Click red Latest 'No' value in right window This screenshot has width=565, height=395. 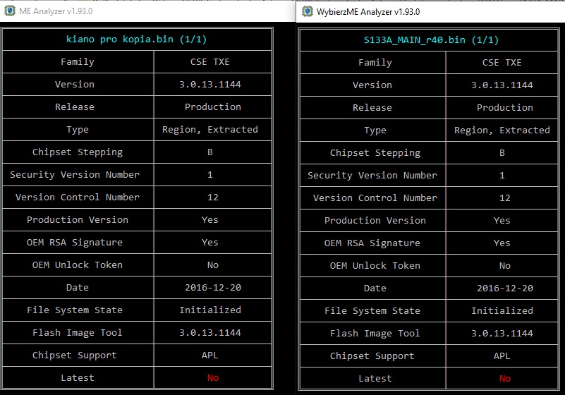505,379
